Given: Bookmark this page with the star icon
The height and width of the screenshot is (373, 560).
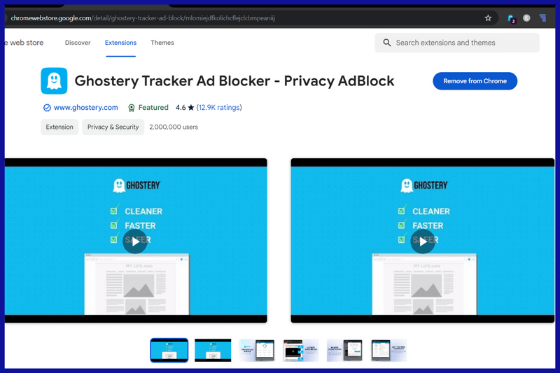Looking at the screenshot, I should point(488,18).
